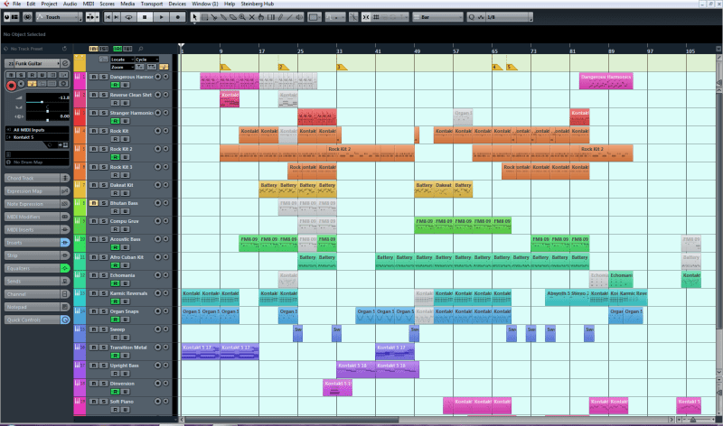Unmute the Bhutan Bass track

pyautogui.click(x=94, y=203)
